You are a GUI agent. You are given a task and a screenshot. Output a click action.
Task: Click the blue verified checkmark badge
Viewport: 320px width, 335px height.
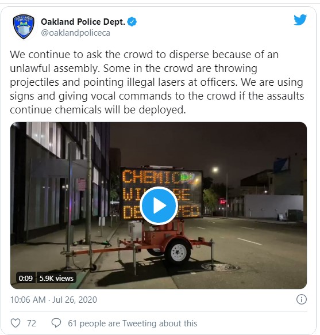pyautogui.click(x=132, y=22)
